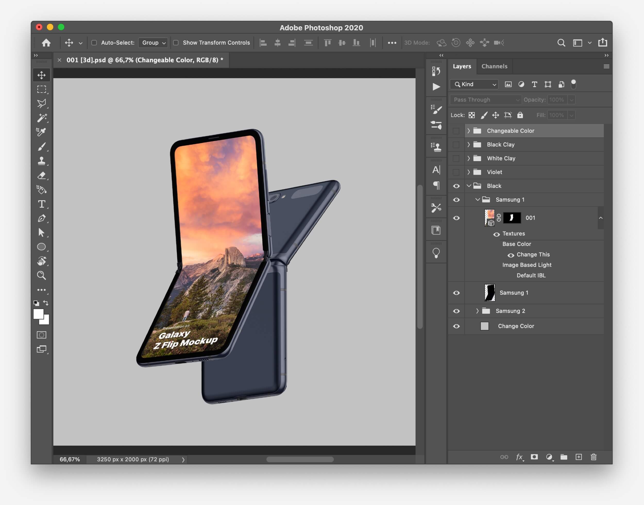Hide the 001 smart object layer

[456, 218]
